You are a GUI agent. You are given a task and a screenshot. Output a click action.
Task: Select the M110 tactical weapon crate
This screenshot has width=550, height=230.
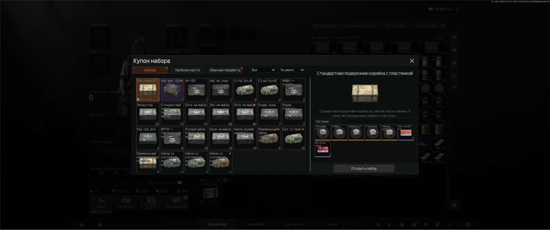coord(172,138)
